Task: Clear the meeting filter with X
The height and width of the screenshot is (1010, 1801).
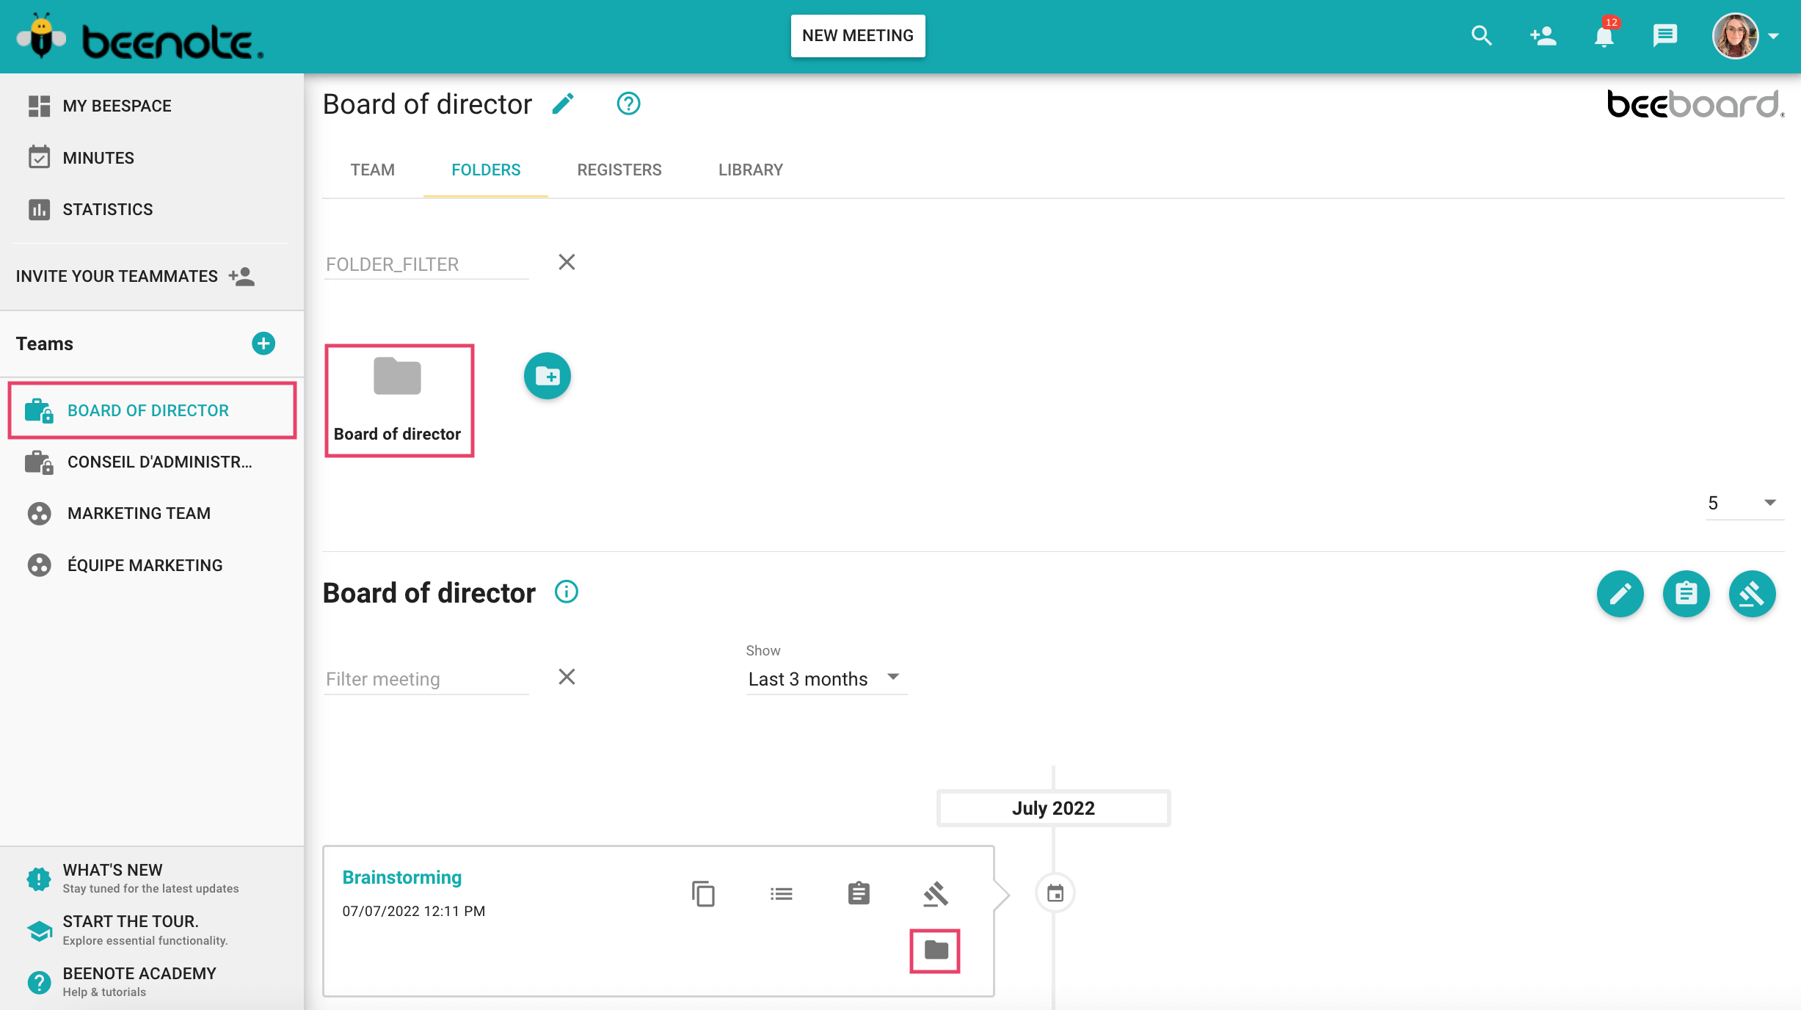Action: [x=567, y=677]
